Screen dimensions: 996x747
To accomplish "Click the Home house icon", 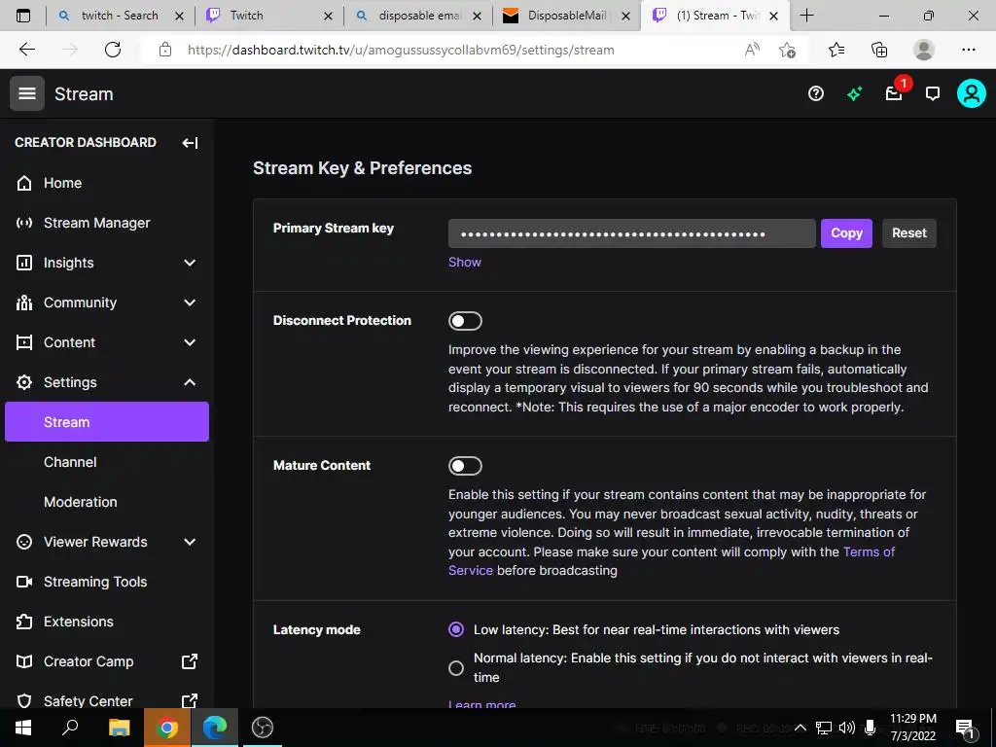I will click(x=24, y=183).
